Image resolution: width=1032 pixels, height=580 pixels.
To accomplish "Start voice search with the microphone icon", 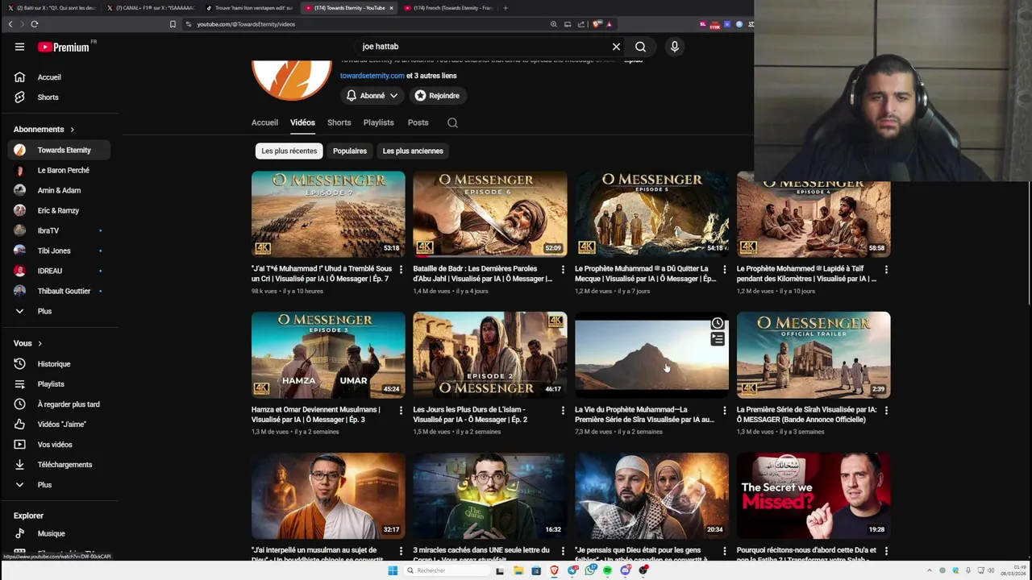I will [x=675, y=47].
